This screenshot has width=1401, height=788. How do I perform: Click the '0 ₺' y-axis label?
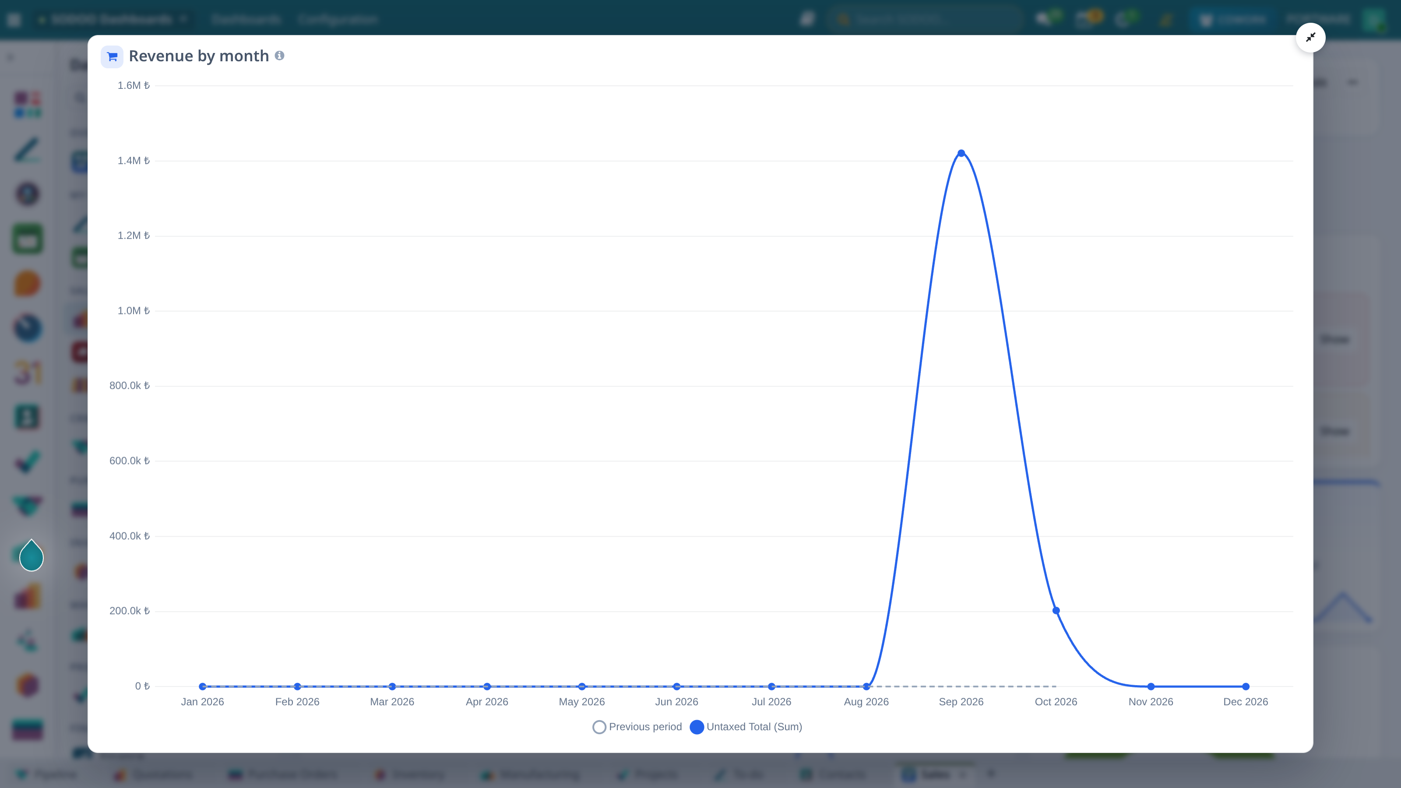click(x=142, y=686)
